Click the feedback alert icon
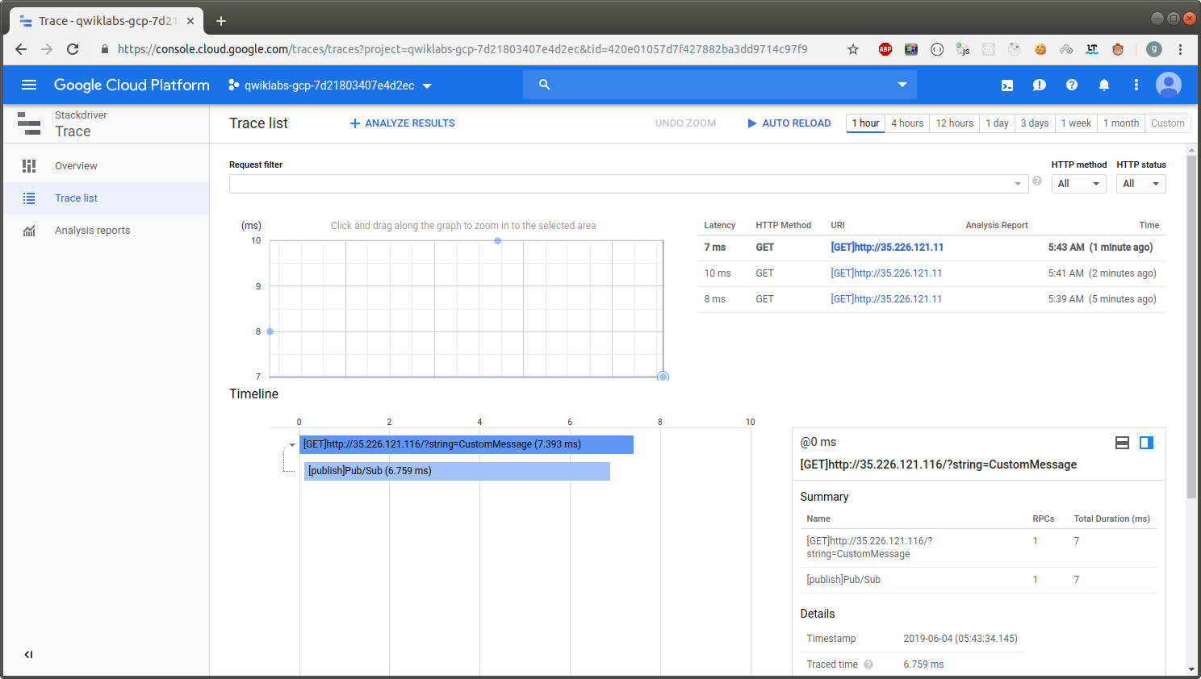Image resolution: width=1201 pixels, height=679 pixels. tap(1040, 85)
